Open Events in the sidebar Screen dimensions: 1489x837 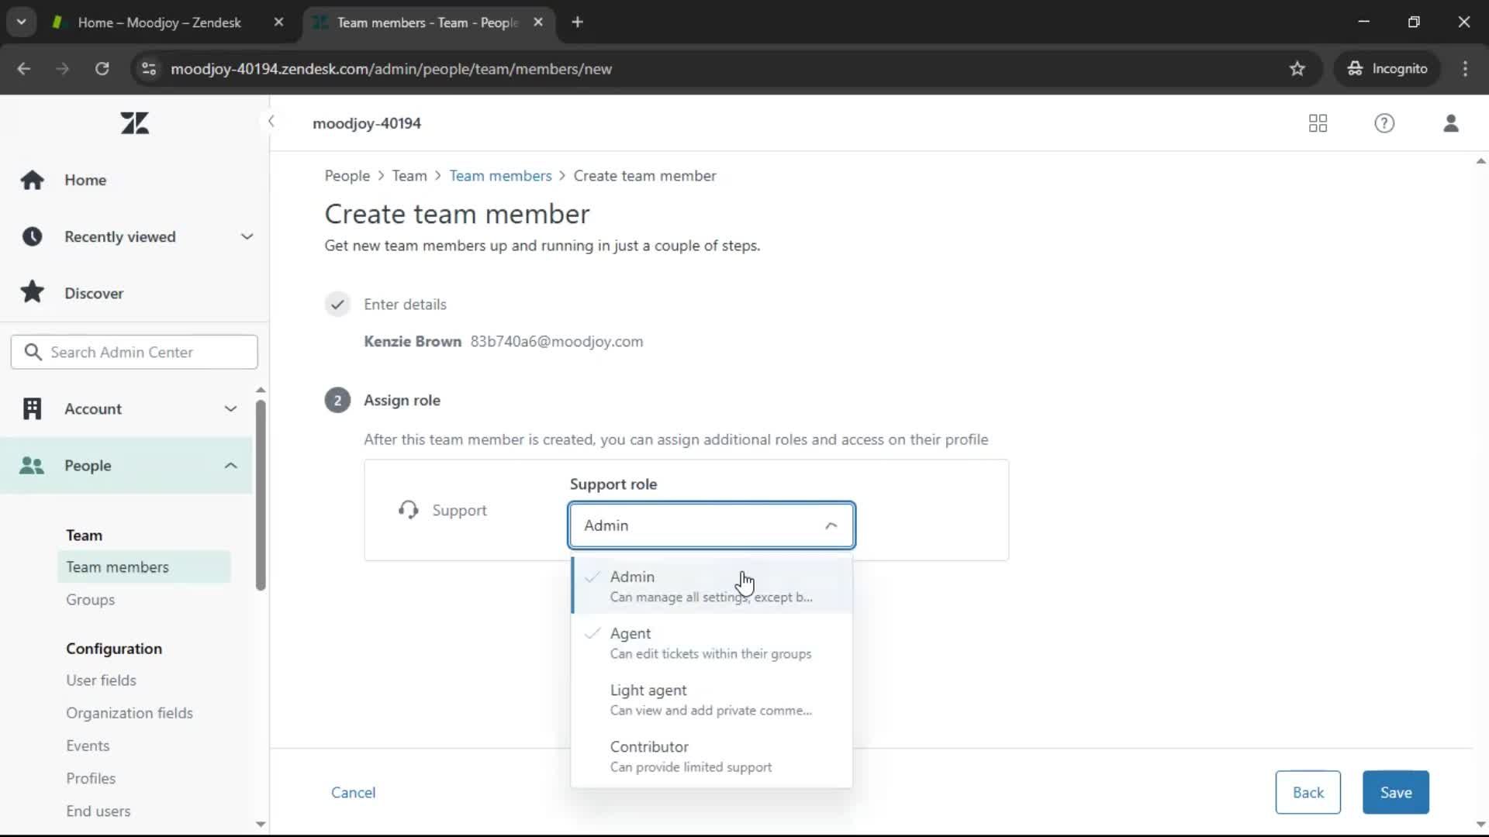point(88,745)
